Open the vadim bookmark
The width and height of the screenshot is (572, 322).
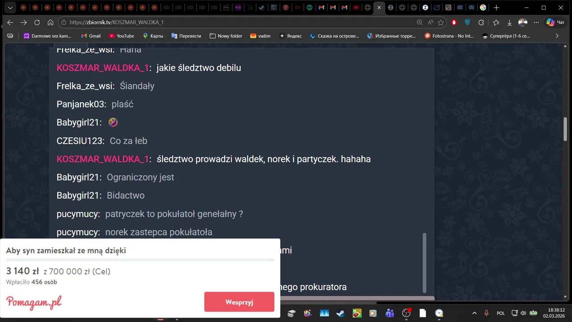(260, 36)
